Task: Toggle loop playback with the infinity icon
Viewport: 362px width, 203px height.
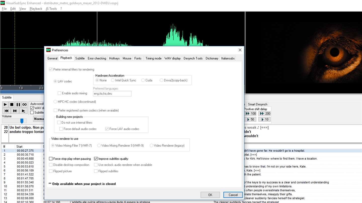Action: click(x=24, y=105)
